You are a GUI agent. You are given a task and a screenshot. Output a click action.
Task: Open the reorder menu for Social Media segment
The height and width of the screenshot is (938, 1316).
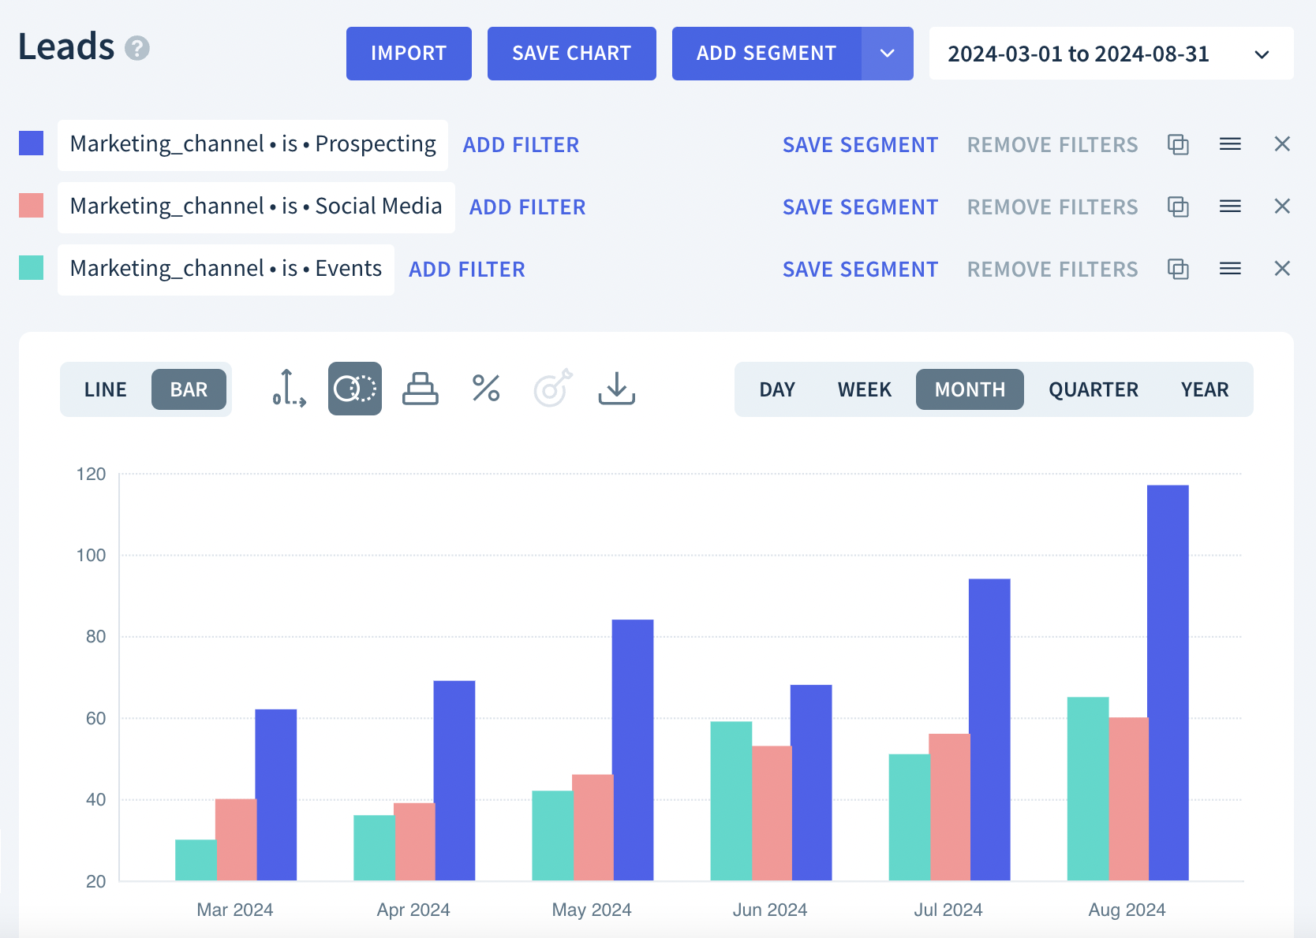pos(1230,207)
